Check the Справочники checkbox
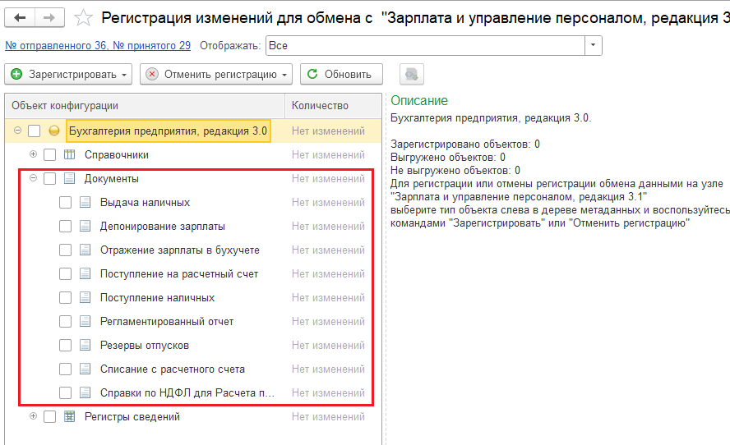This screenshot has width=730, height=445. pyautogui.click(x=50, y=154)
